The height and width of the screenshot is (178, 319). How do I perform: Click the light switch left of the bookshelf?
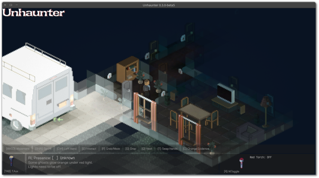coord(109,76)
